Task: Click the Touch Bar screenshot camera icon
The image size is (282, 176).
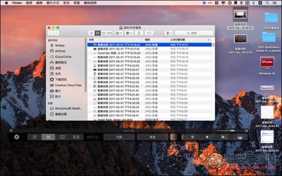Action: pyautogui.click(x=247, y=130)
